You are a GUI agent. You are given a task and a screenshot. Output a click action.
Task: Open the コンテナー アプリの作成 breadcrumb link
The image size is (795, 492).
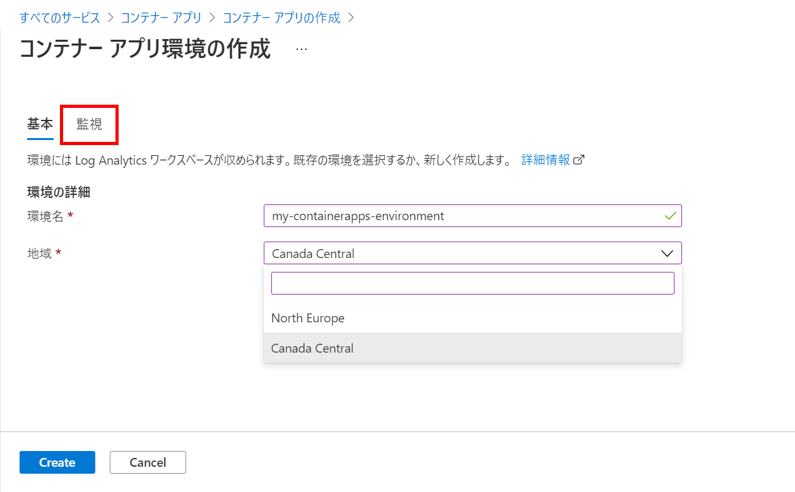281,18
